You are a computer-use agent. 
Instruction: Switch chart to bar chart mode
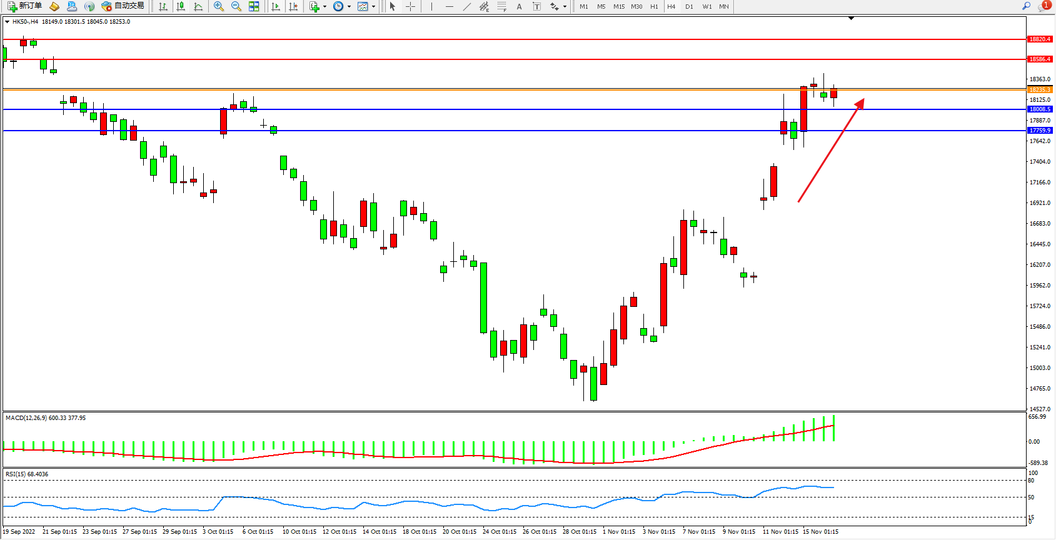pos(163,6)
